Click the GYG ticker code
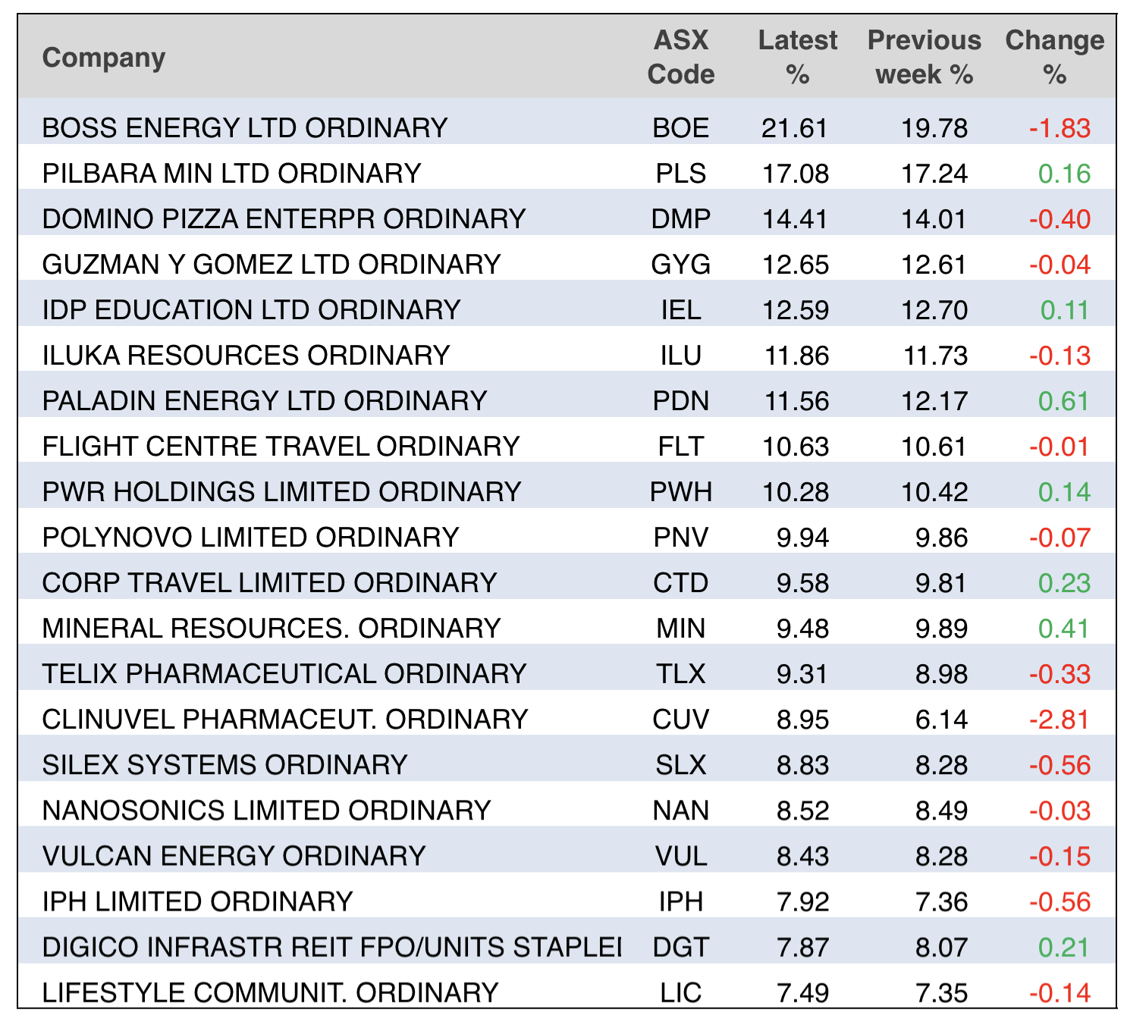The width and height of the screenshot is (1127, 1016). point(680,265)
